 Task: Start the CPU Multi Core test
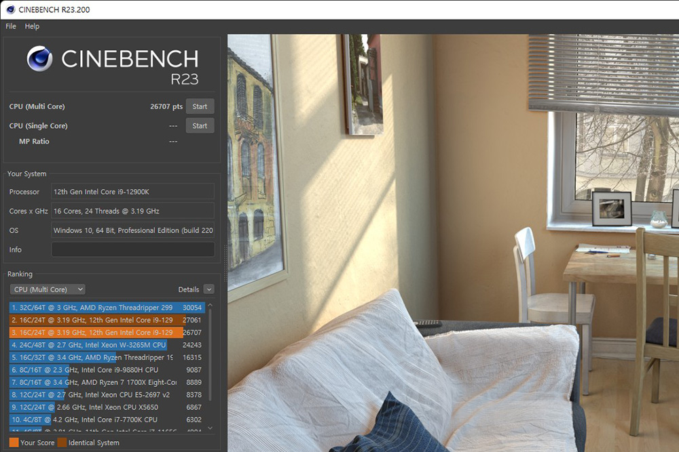[x=200, y=106]
